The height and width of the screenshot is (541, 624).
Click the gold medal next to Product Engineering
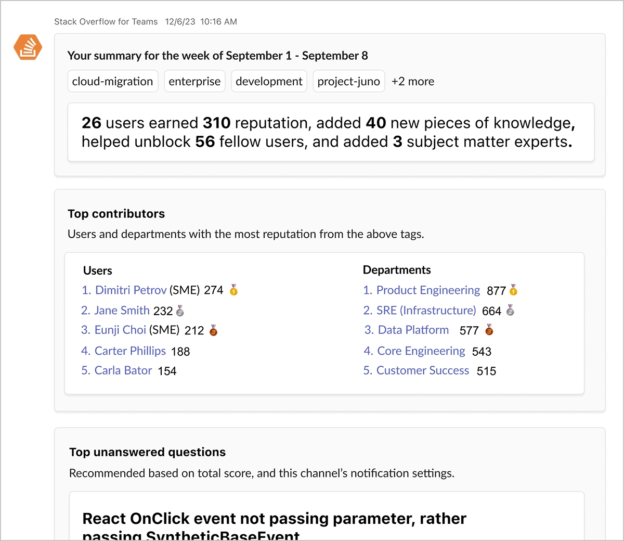tap(513, 290)
